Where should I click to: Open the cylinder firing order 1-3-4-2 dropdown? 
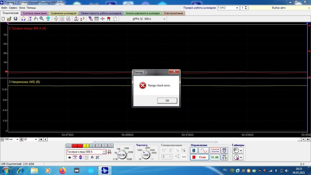237,8
